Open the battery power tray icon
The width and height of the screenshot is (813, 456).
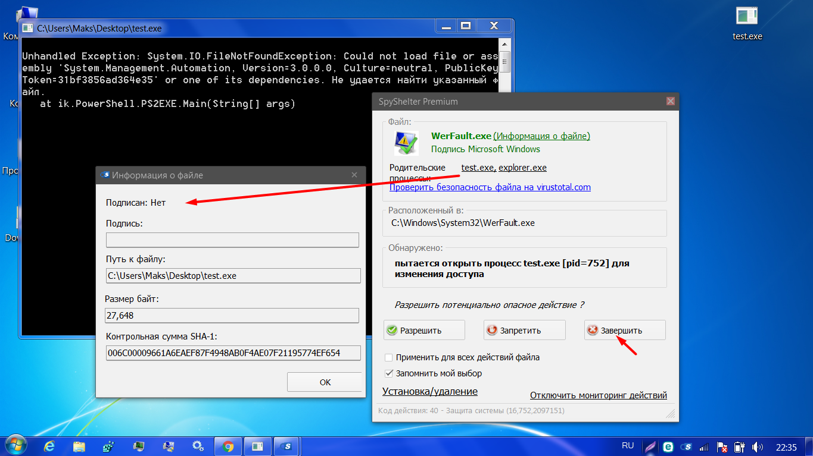(x=740, y=446)
